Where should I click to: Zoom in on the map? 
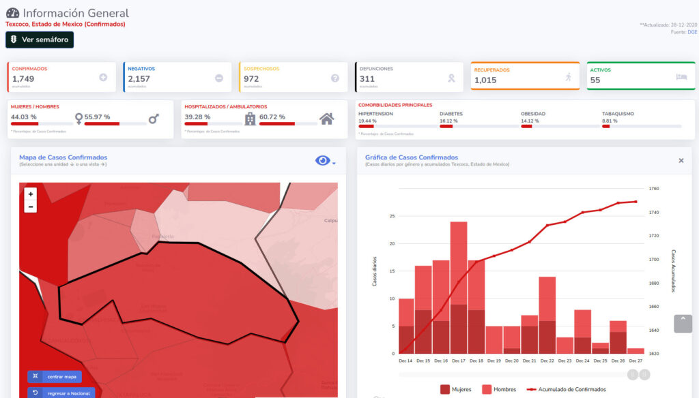(31, 194)
